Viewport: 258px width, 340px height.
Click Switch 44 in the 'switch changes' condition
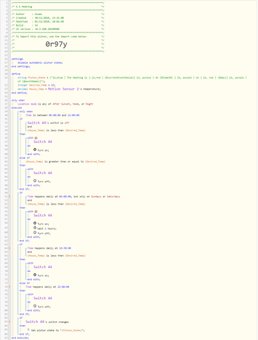[x=35, y=322]
